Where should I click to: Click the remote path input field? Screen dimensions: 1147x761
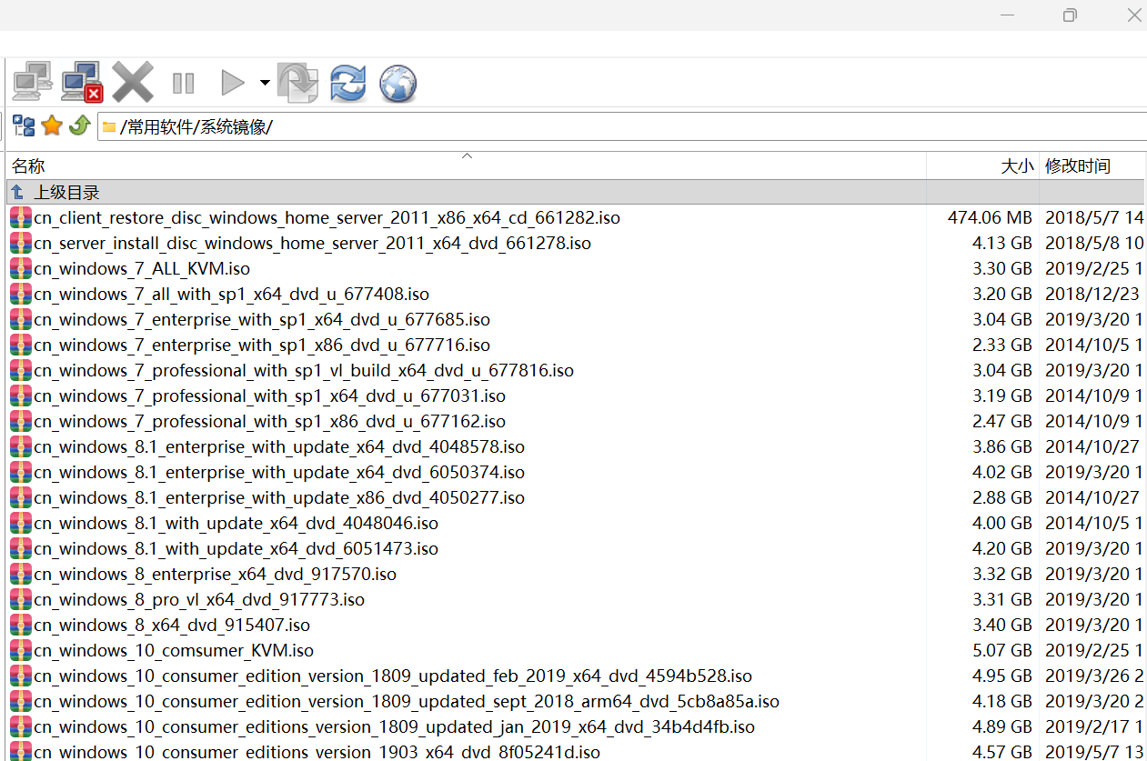(623, 127)
